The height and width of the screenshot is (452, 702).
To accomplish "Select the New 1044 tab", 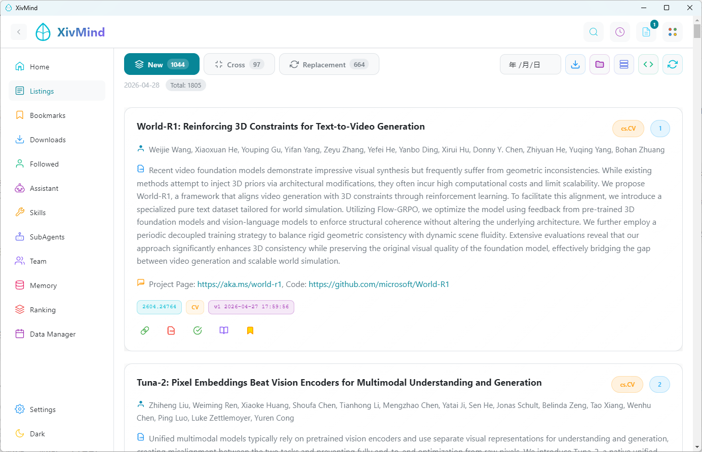I will tap(162, 64).
